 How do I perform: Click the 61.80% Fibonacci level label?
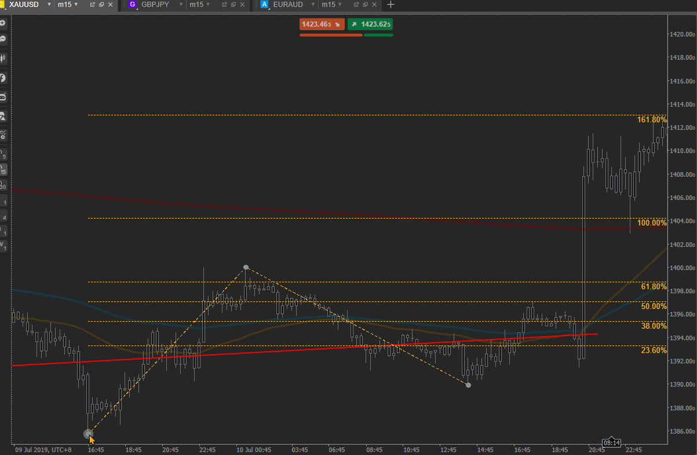tap(654, 286)
